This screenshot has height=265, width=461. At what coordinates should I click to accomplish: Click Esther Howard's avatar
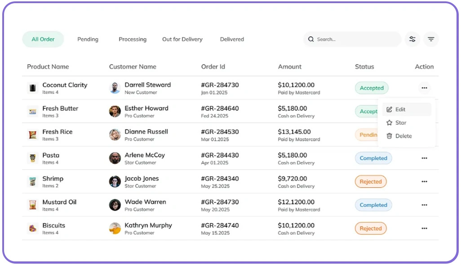[115, 111]
